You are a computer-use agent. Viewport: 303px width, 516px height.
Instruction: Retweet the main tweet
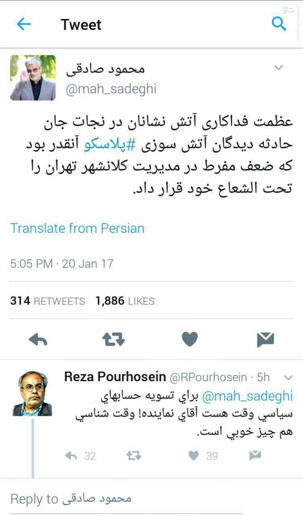[114, 340]
